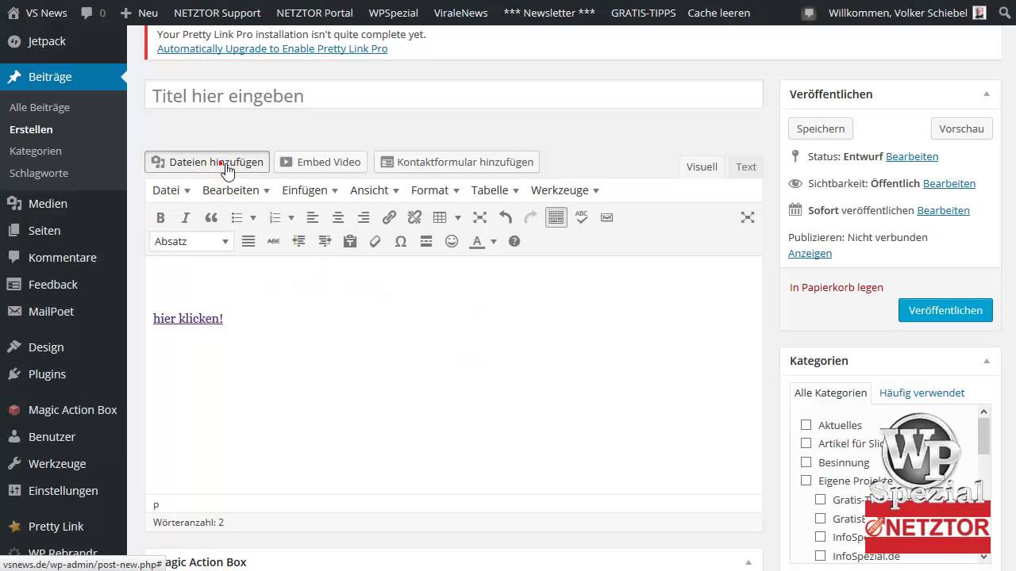Run the spell checker
This screenshot has height=571, width=1016.
(582, 217)
